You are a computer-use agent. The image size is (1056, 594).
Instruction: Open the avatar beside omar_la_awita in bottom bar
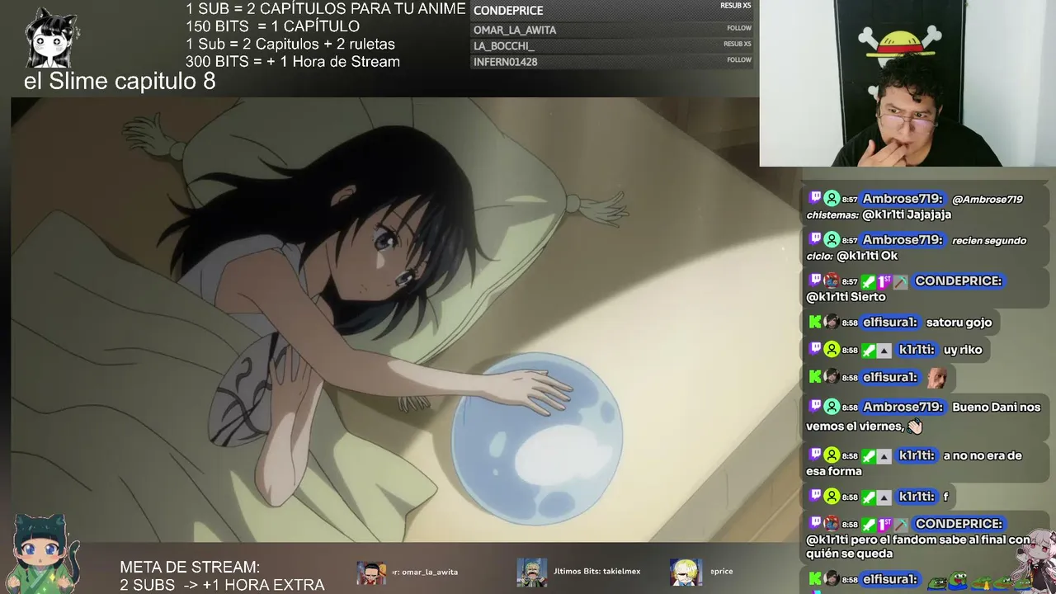point(372,572)
